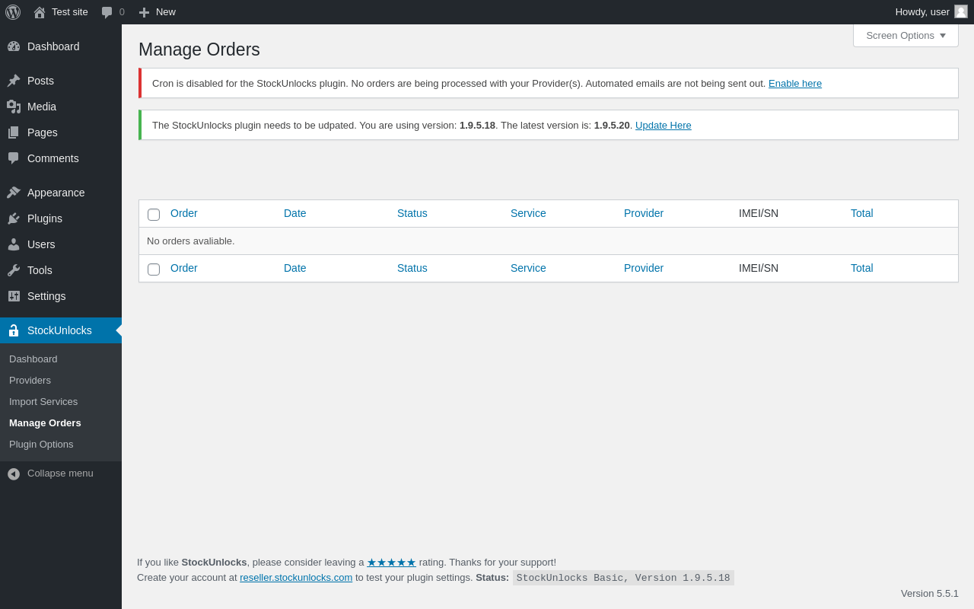This screenshot has width=974, height=609.
Task: Open the Media menu
Action: point(61,107)
